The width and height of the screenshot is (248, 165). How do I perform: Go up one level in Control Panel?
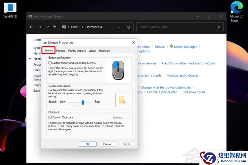(x=55, y=27)
